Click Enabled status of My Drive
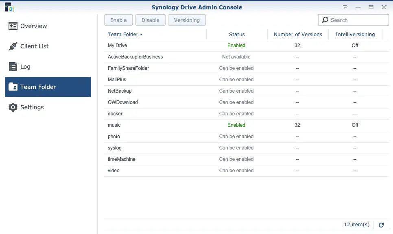Image resolution: width=393 pixels, height=234 pixels. (236, 45)
